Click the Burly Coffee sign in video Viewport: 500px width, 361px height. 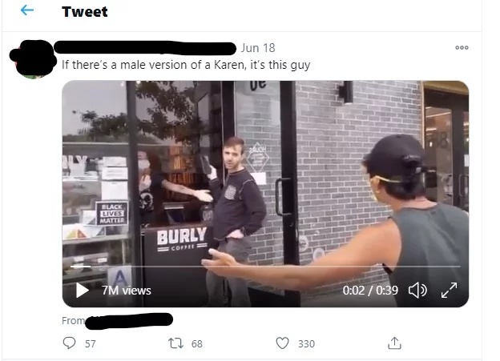pyautogui.click(x=182, y=239)
